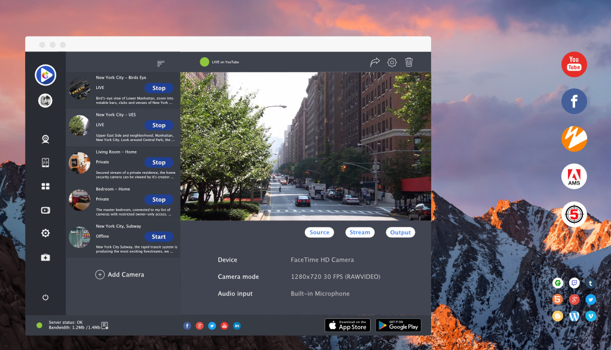The width and height of the screenshot is (611, 350).
Task: Click Add Camera
Action: click(120, 275)
